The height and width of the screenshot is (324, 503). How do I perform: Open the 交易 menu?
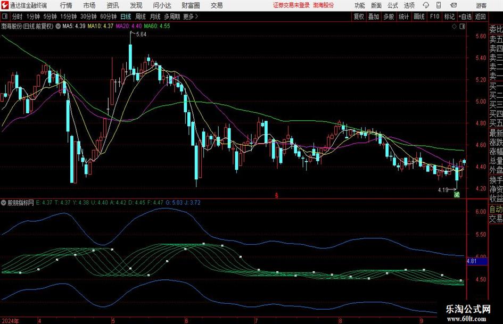coord(217,5)
